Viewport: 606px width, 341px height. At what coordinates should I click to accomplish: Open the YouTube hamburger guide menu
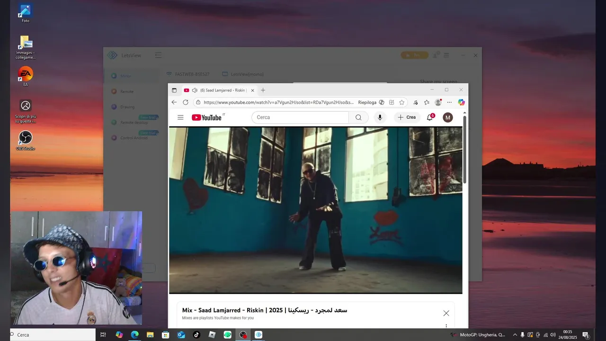coord(180,117)
